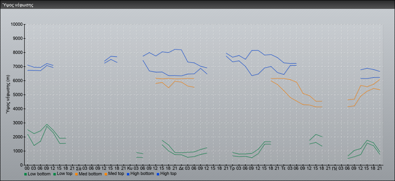Click the Τε day label on the time axis

pyautogui.click(x=284, y=168)
